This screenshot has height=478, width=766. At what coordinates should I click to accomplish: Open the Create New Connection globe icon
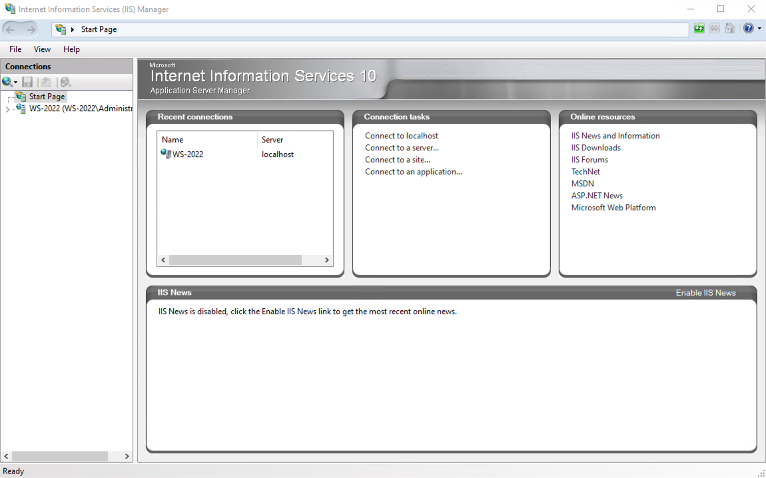(x=5, y=81)
